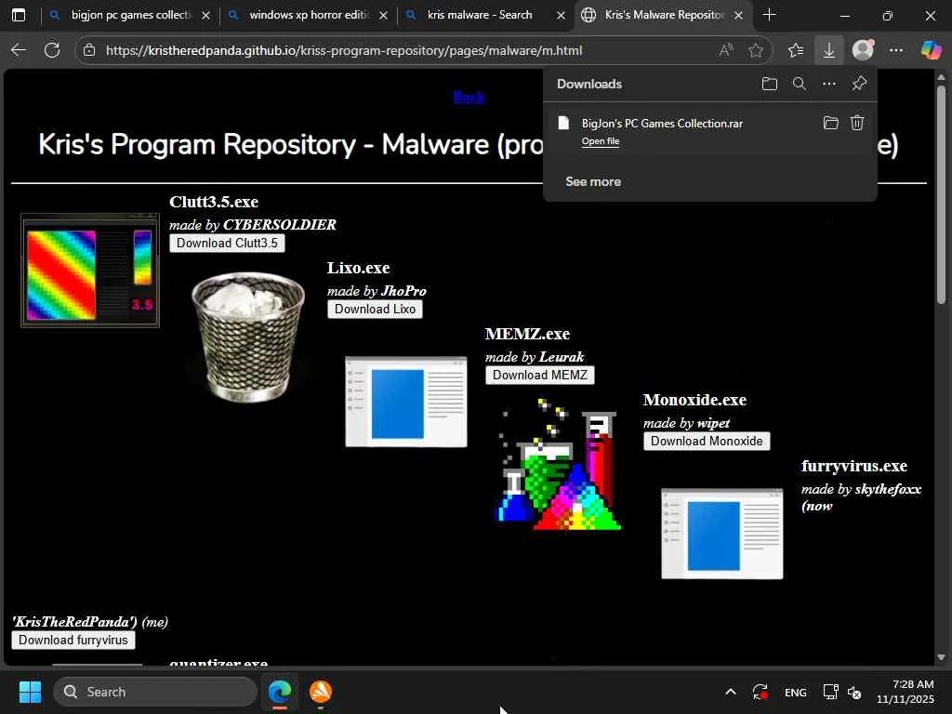Switch ENG input language
Viewport: 952px width, 714px height.
point(796,692)
